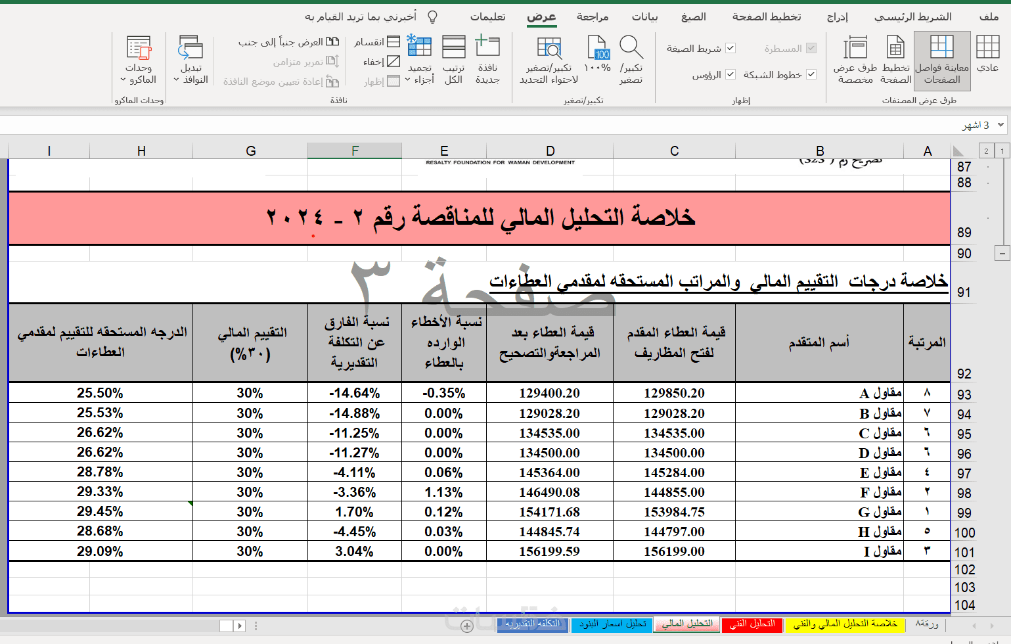Open the Formulas (الصيغ) tab
Viewport: 1011px width, 644px height.
pos(694,17)
